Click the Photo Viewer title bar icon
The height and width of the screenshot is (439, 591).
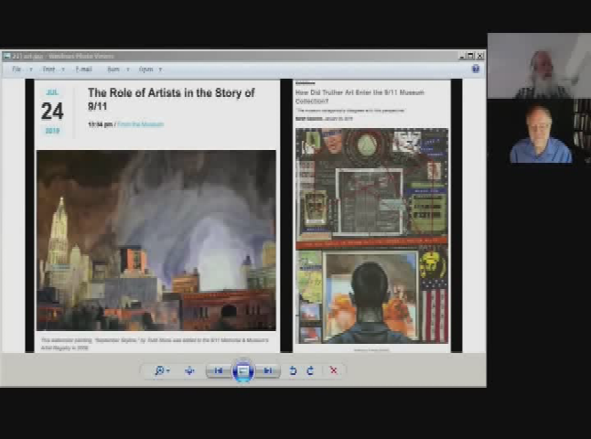click(6, 56)
